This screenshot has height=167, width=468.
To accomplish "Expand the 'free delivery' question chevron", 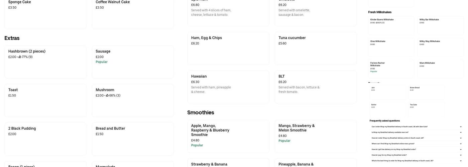I will click(x=461, y=149).
